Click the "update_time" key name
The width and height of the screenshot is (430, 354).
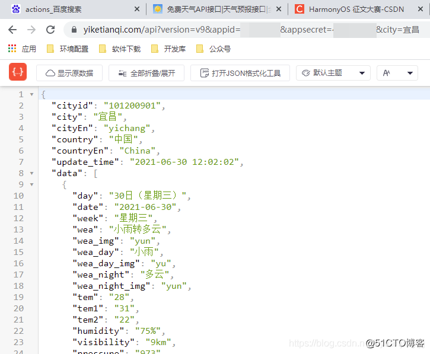click(85, 162)
